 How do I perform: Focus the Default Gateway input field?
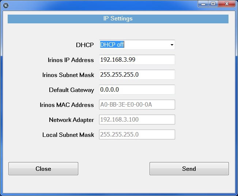click(137, 89)
